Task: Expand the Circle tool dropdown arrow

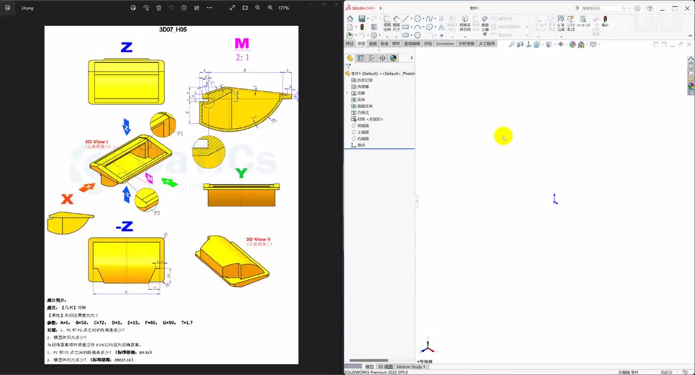Action: (x=423, y=18)
